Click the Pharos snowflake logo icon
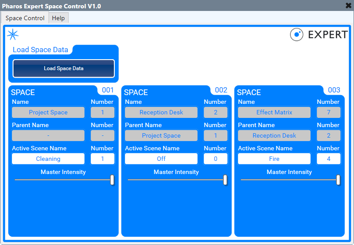354x245 pixels. click(x=13, y=34)
